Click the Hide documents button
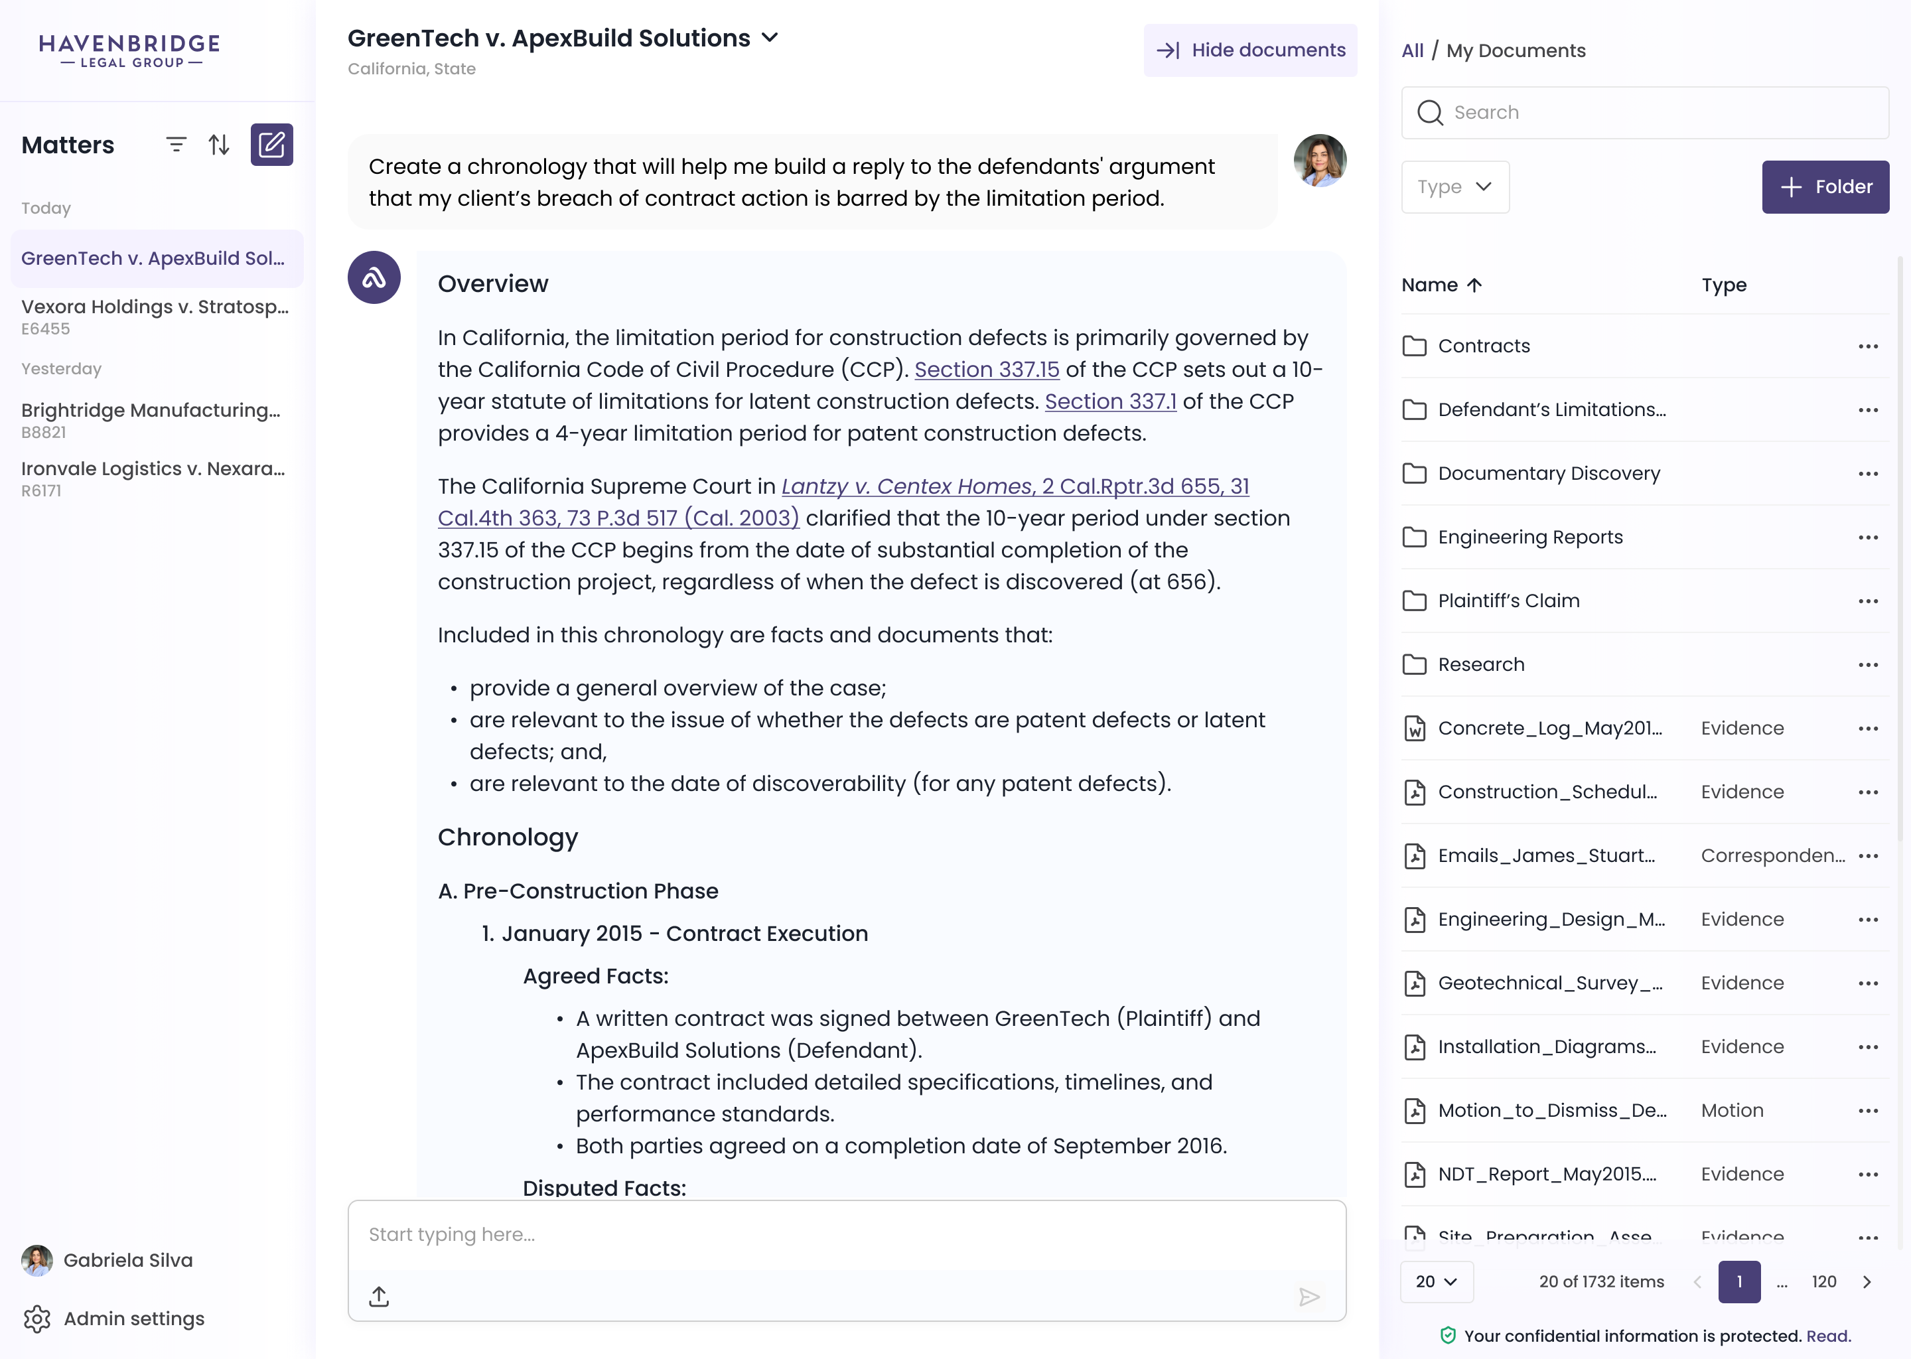Screen dimensions: 1911x1359 1250,50
